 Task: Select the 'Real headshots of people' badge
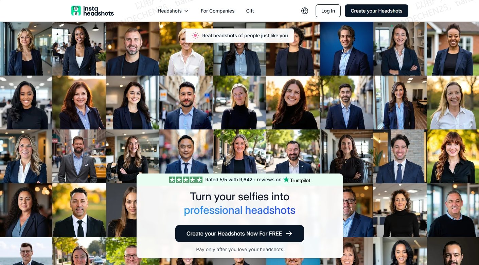239,36
